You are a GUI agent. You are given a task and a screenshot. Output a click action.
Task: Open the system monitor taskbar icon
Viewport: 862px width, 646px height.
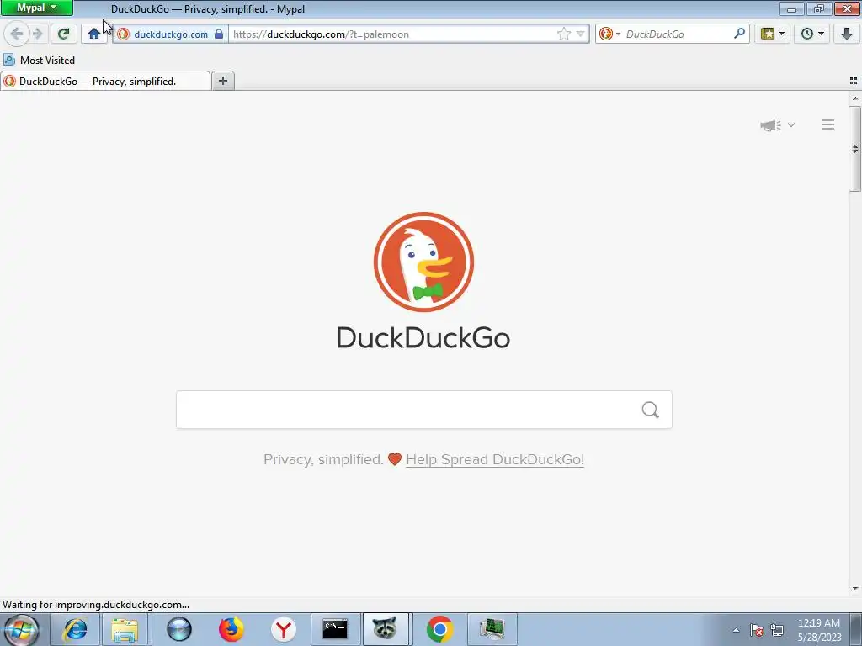(492, 629)
